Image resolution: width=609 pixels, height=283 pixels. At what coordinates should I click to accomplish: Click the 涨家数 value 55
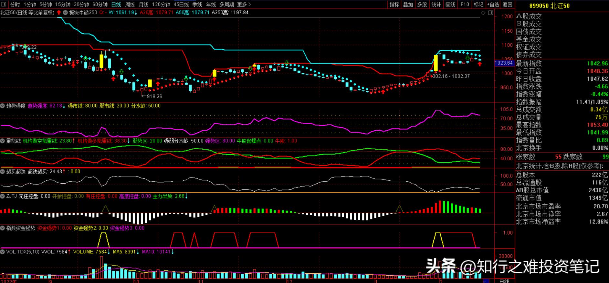coord(558,157)
